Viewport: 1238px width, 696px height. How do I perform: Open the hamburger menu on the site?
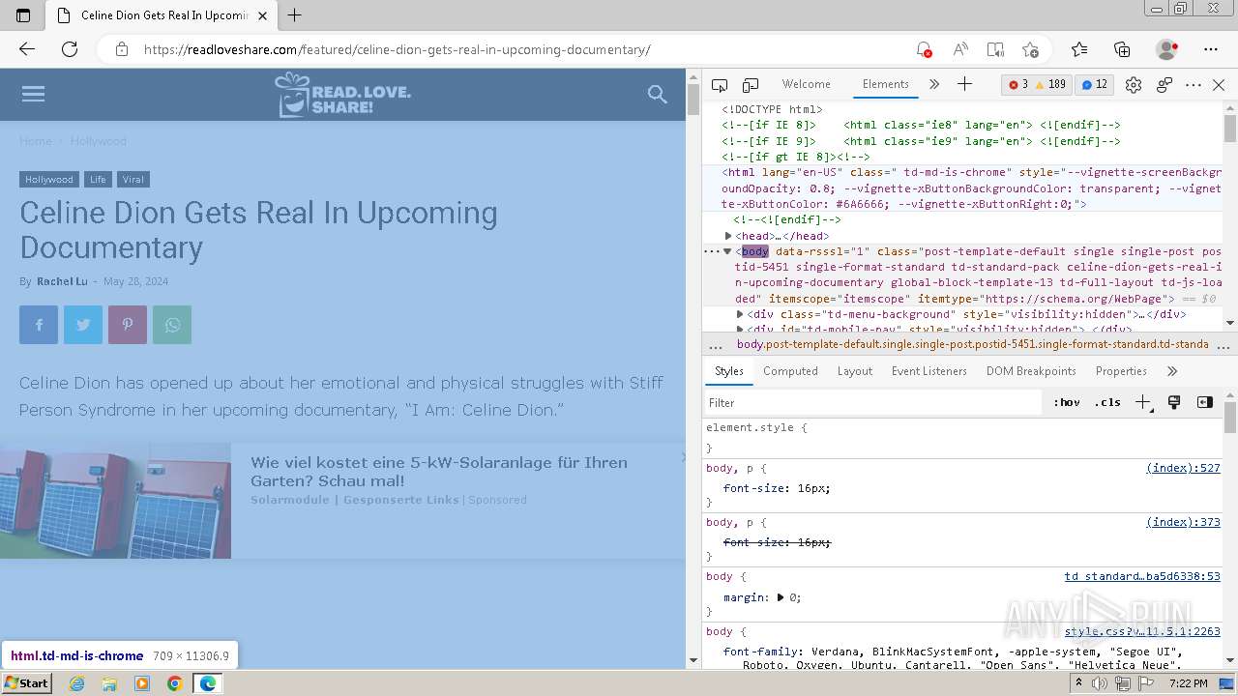(33, 94)
